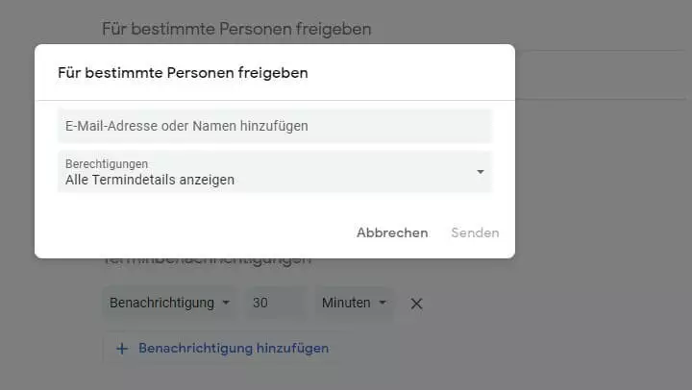692x390 pixels.
Task: Open the Benachrichtigung type dropdown
Action: 170,303
